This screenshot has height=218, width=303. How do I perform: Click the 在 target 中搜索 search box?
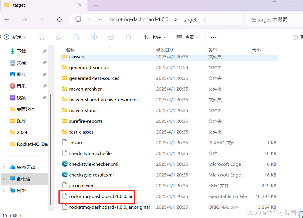click(x=274, y=19)
